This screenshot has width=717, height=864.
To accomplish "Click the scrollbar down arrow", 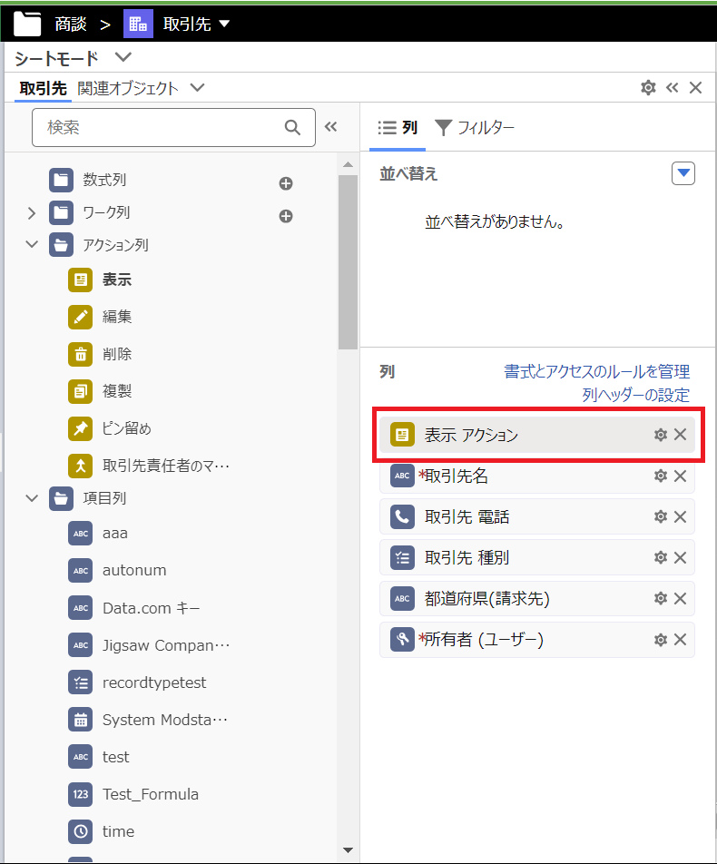I will click(348, 850).
